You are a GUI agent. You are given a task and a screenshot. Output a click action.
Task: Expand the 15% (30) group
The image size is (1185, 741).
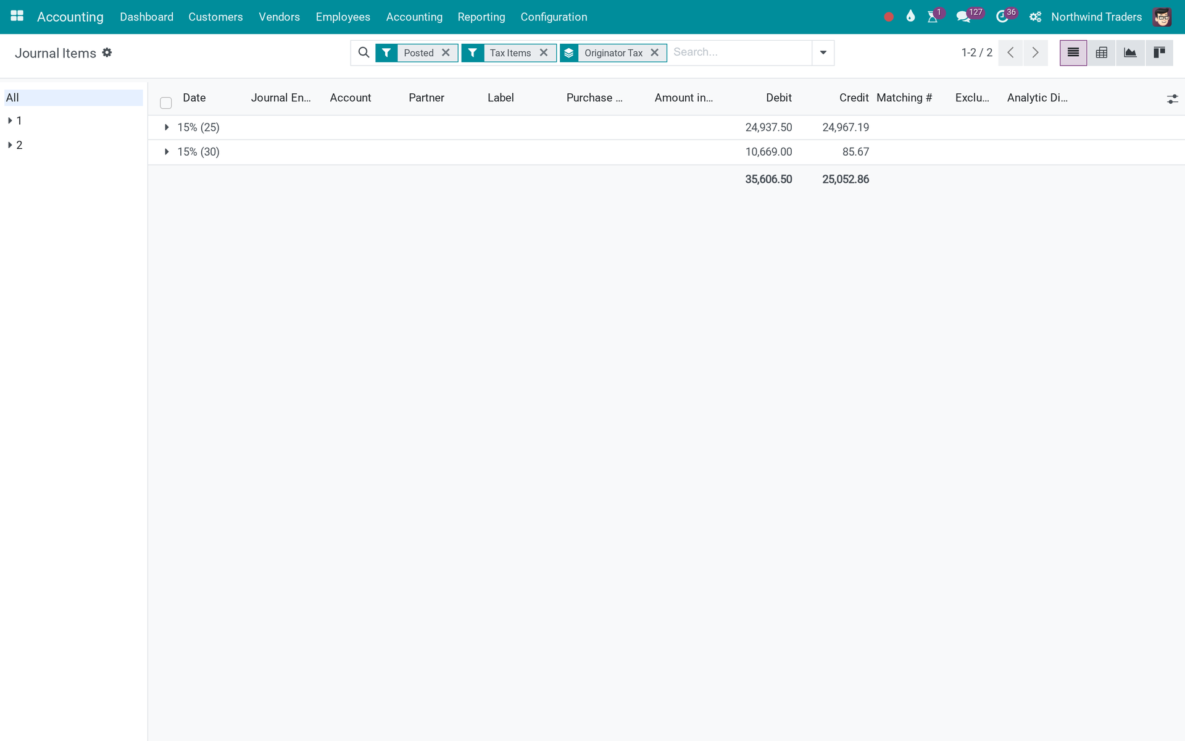click(x=167, y=152)
